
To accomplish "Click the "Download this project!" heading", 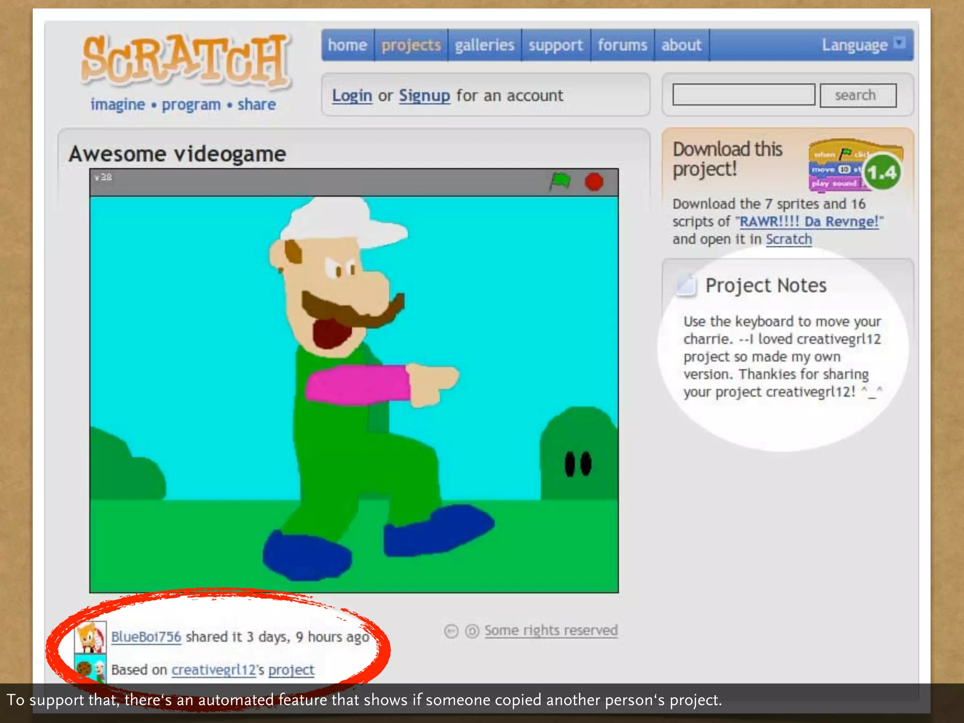I will (728, 159).
